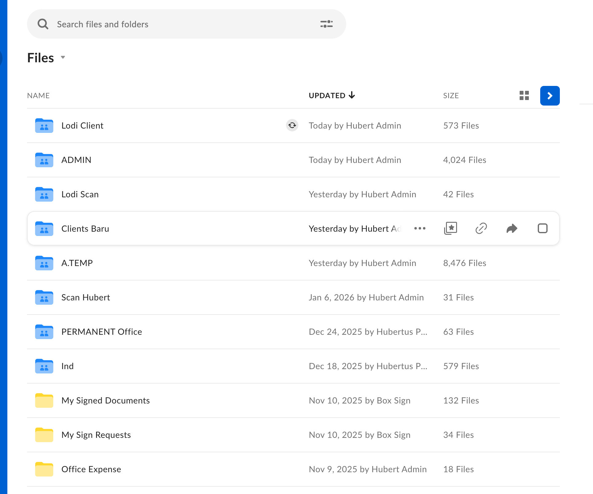Open search filter options icon
The image size is (593, 494).
coord(326,24)
